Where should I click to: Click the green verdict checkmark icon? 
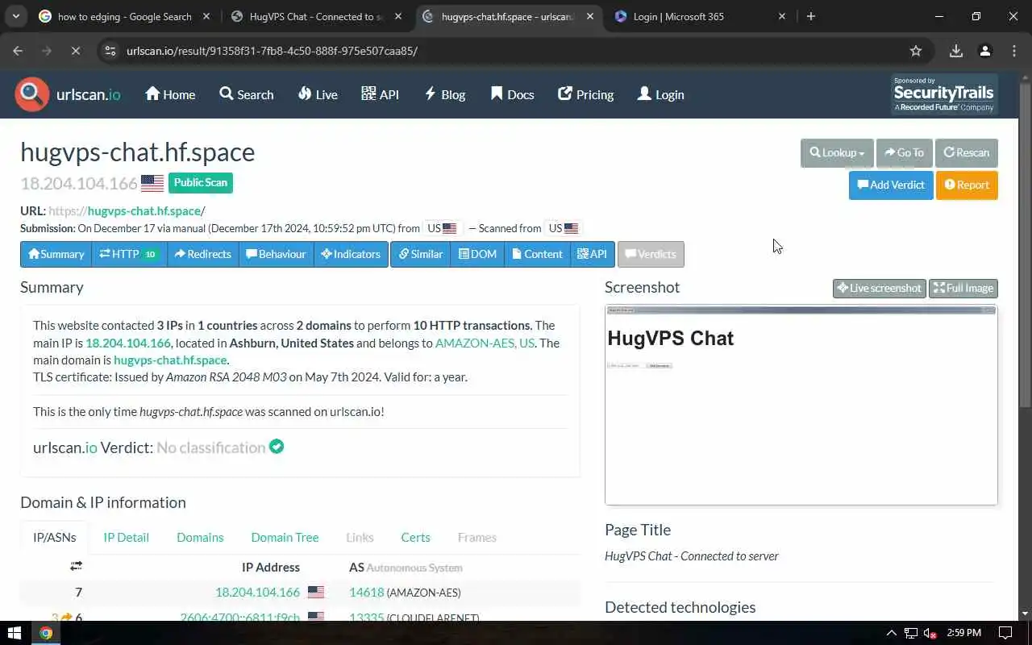277,446
